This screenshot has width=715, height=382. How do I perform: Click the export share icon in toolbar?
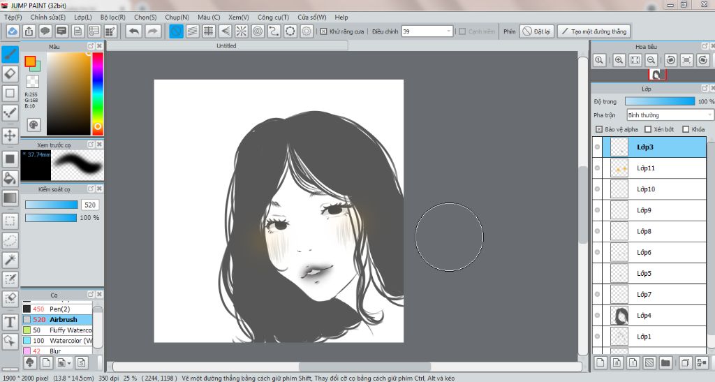click(29, 31)
